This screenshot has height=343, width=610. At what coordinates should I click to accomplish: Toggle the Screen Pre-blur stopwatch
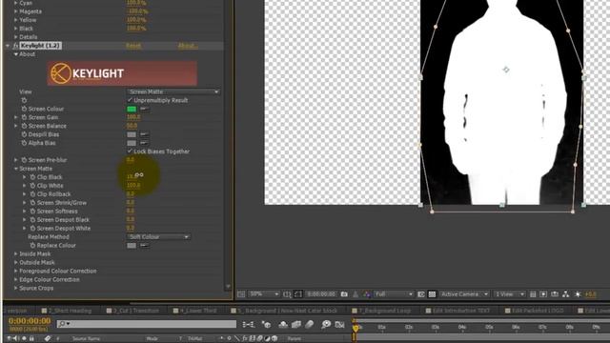point(24,160)
